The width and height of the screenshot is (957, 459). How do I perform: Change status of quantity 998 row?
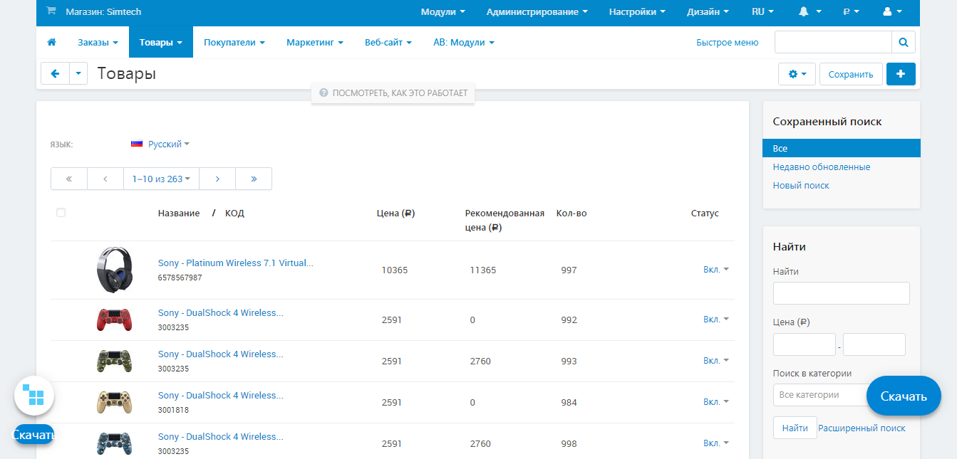pos(716,443)
